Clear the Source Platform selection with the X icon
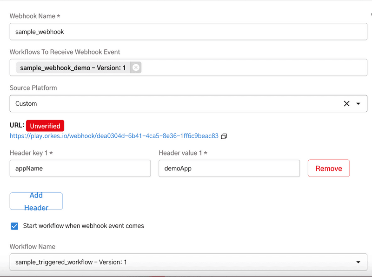The height and width of the screenshot is (277, 372). (x=346, y=103)
